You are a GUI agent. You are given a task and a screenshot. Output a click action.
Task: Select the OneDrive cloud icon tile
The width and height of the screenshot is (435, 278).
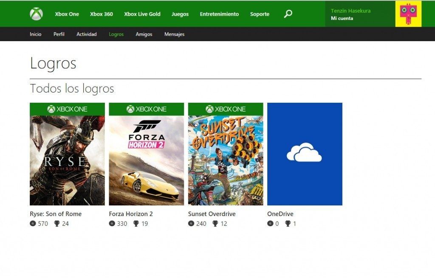click(305, 154)
